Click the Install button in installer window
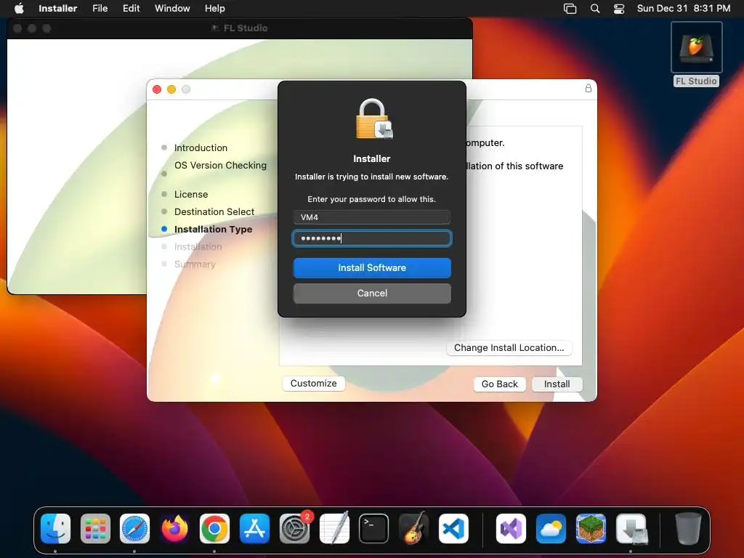This screenshot has width=744, height=558. click(557, 384)
